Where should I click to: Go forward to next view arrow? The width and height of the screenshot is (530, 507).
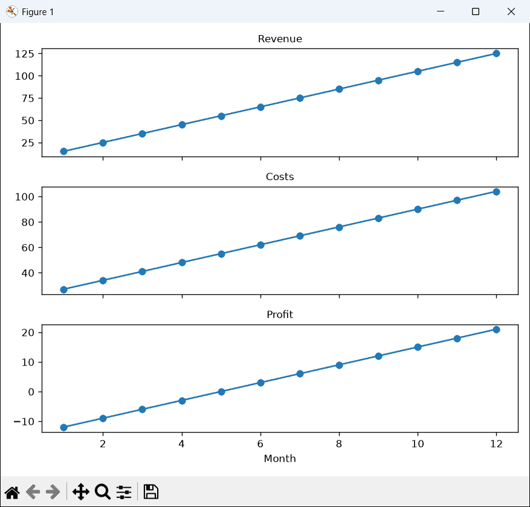click(53, 492)
